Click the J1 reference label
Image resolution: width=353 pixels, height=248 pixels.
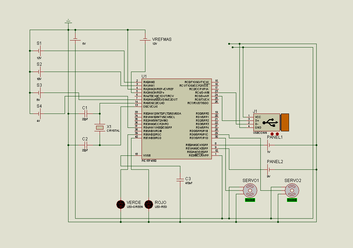click(255, 111)
